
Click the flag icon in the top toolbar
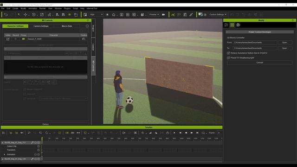(179, 14)
